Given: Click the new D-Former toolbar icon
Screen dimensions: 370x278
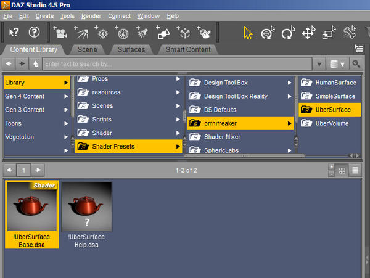Looking at the screenshot, I should pyautogui.click(x=204, y=32).
